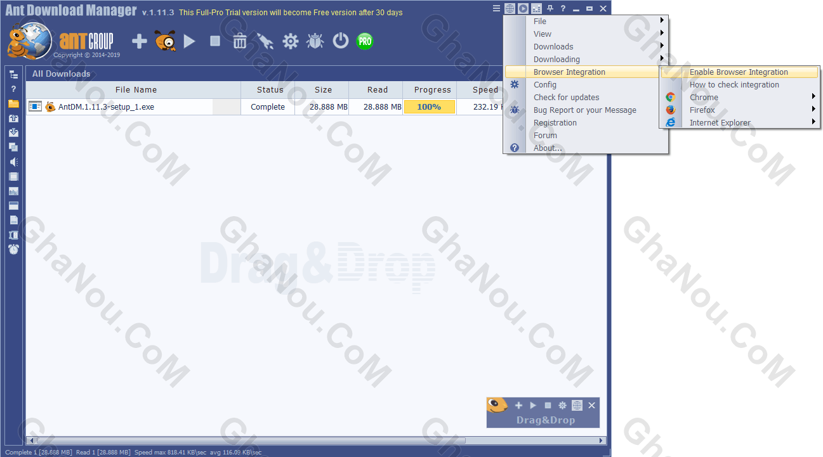
Task: Select the yellow folder category in sidebar
Action: pos(13,103)
